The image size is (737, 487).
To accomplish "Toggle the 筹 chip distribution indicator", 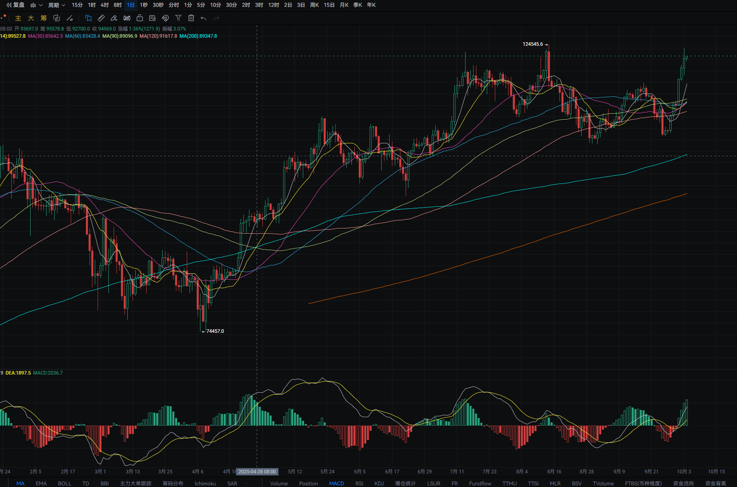I will coord(44,18).
